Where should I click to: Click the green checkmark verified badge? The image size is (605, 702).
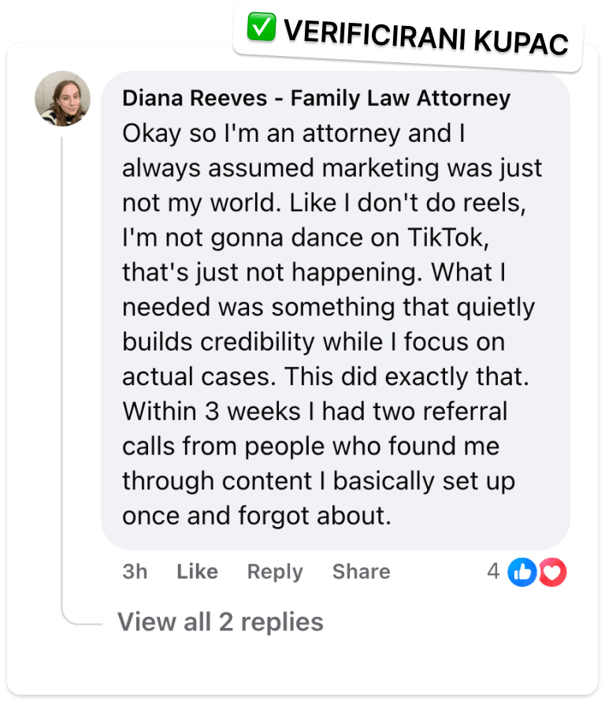pos(262,28)
